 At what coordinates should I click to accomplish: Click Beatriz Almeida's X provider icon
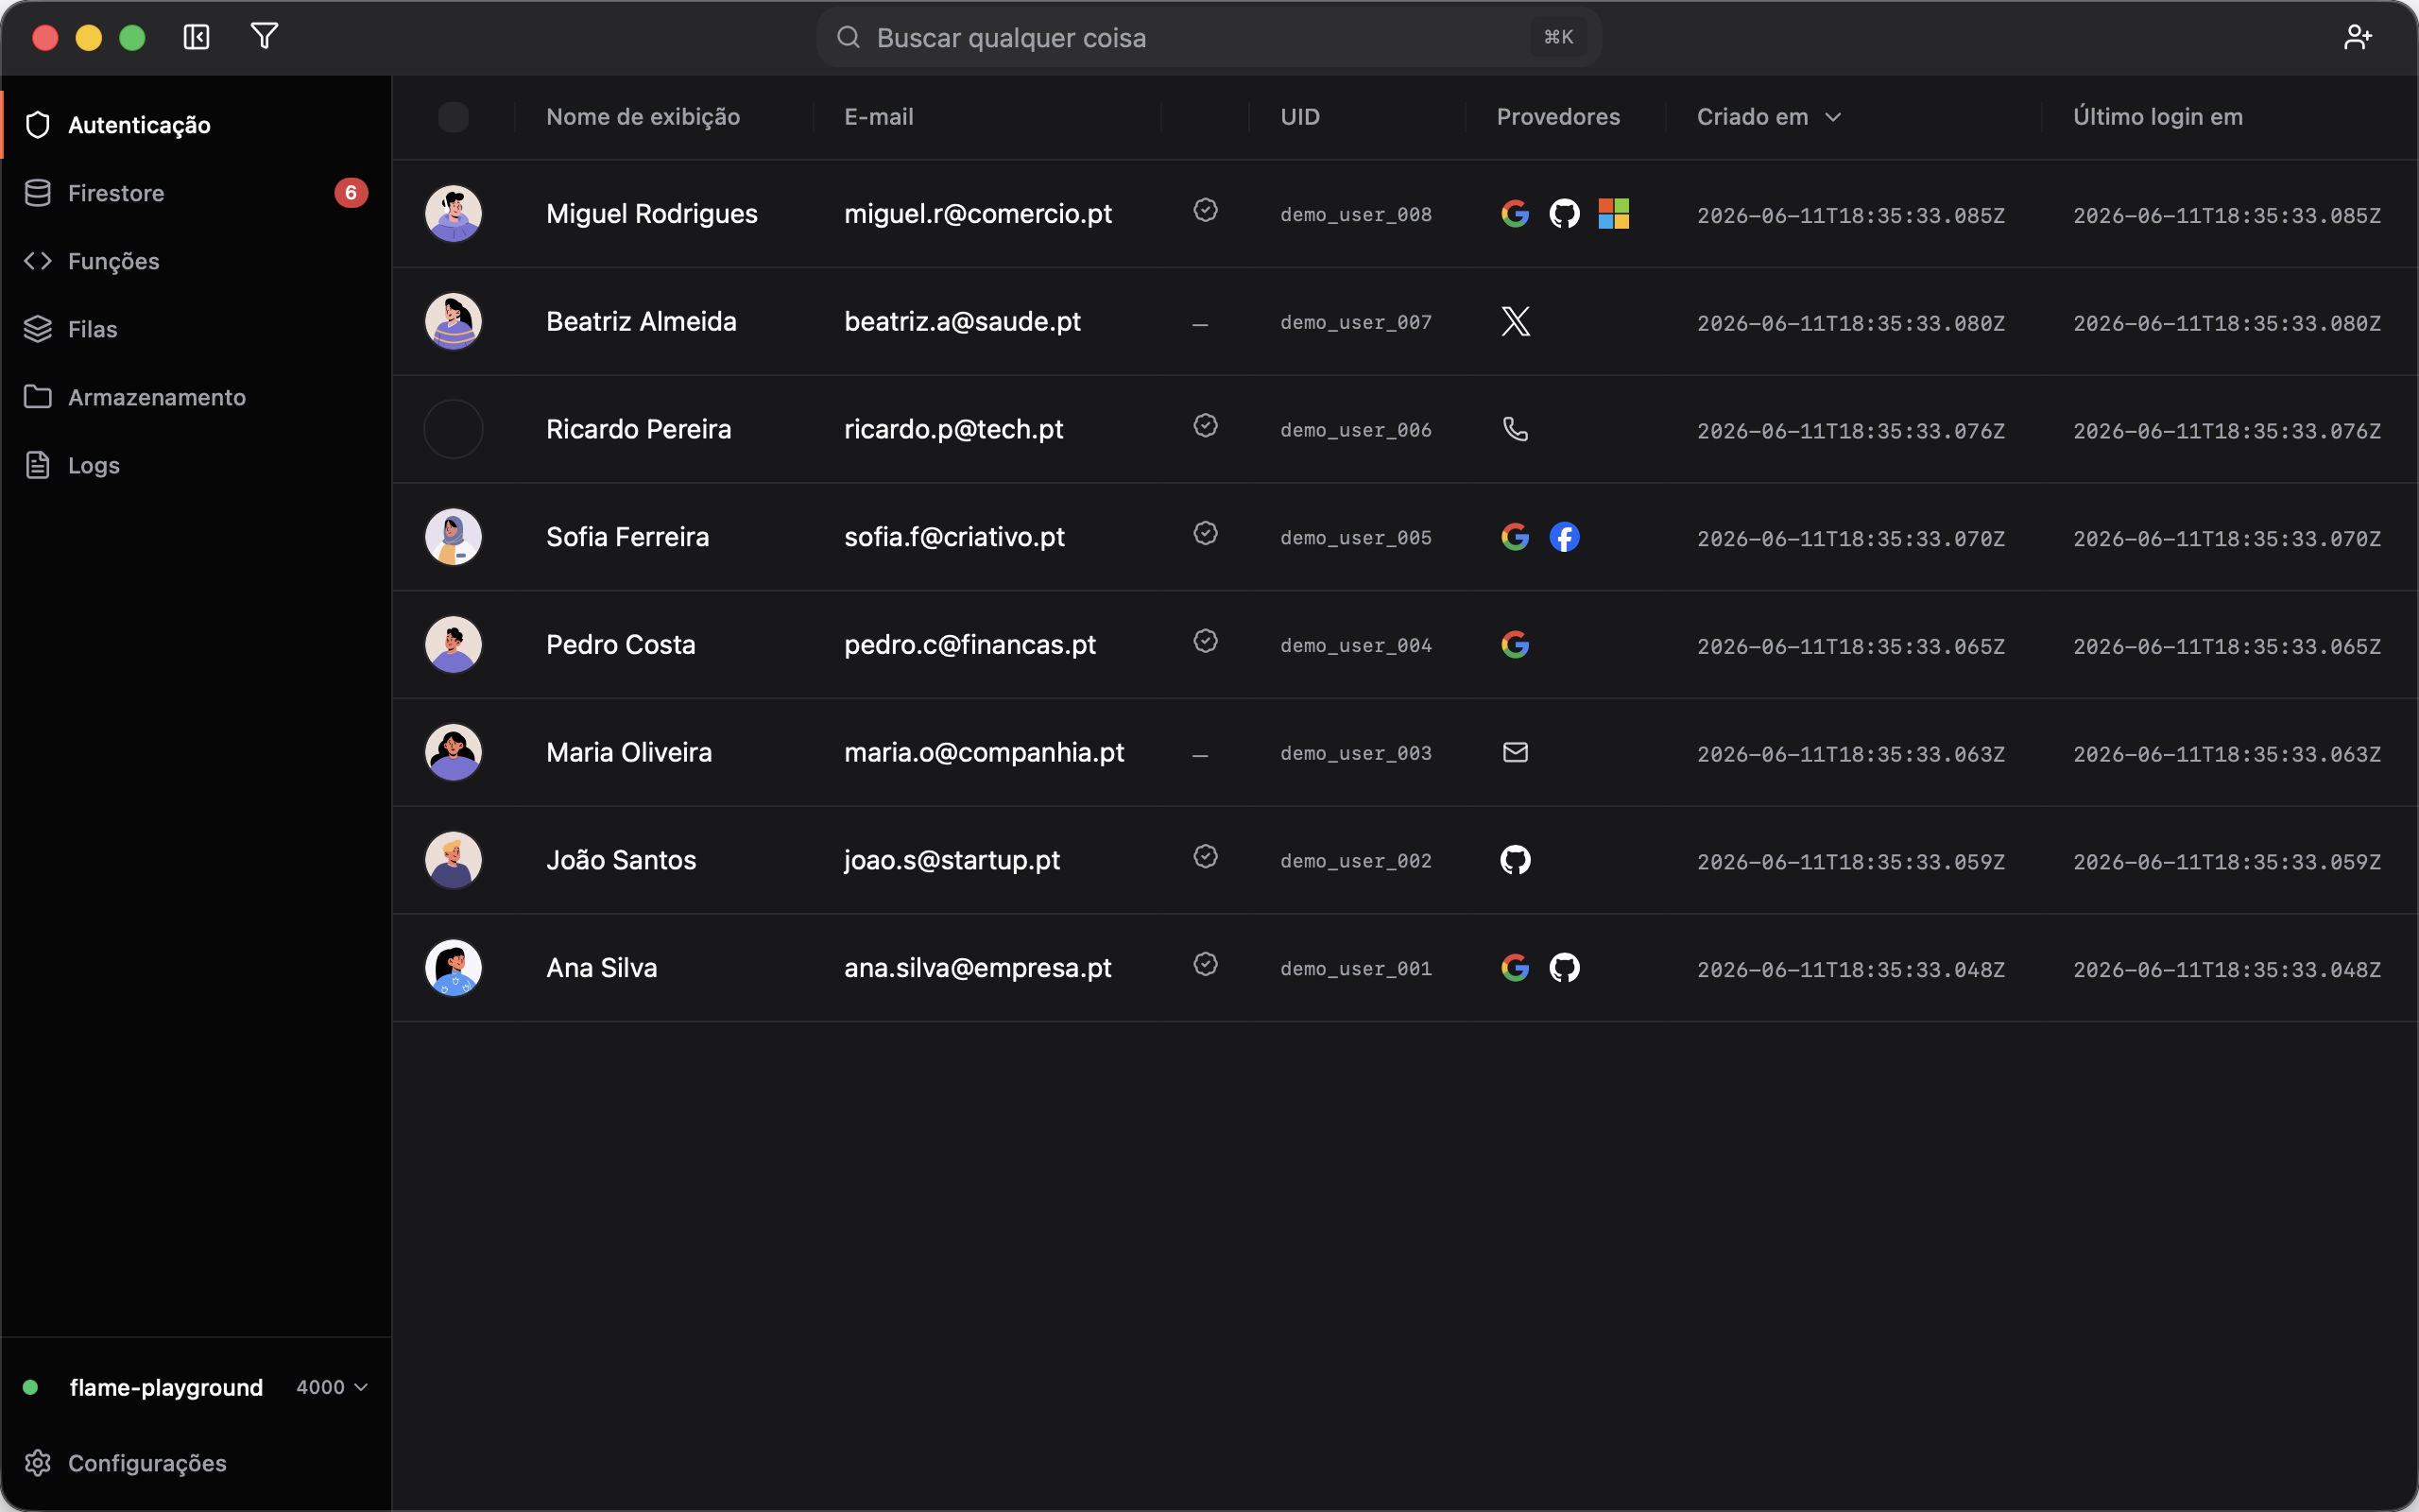point(1516,321)
